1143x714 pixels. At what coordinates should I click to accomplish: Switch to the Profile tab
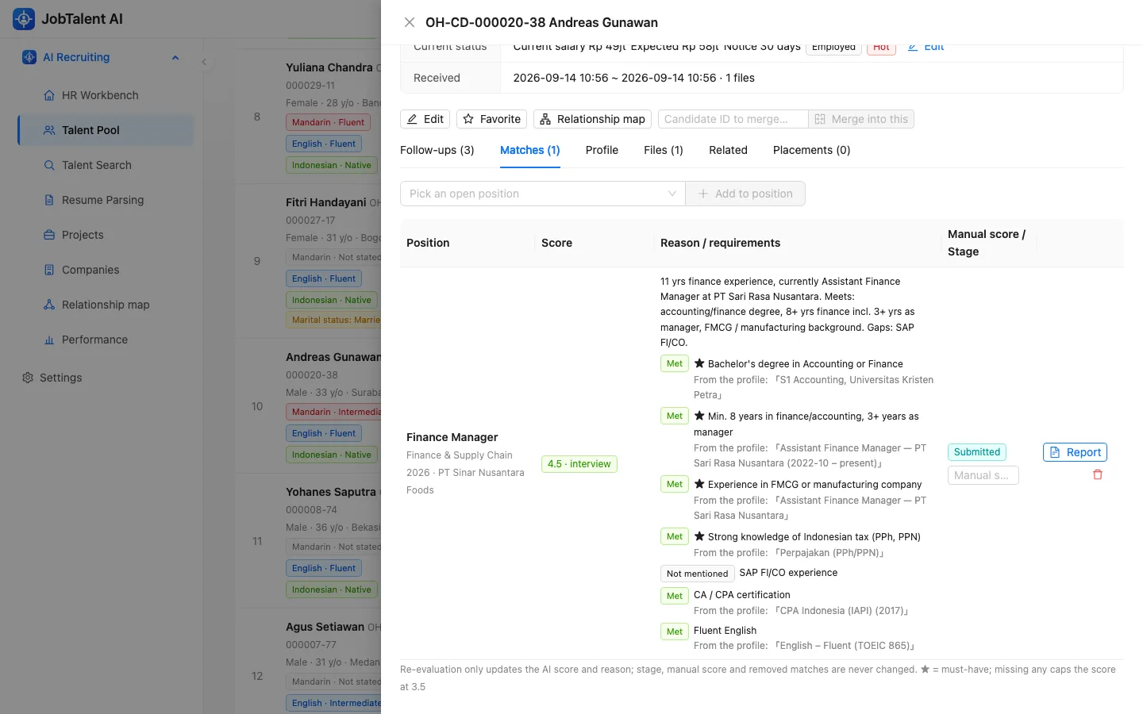[x=602, y=150]
